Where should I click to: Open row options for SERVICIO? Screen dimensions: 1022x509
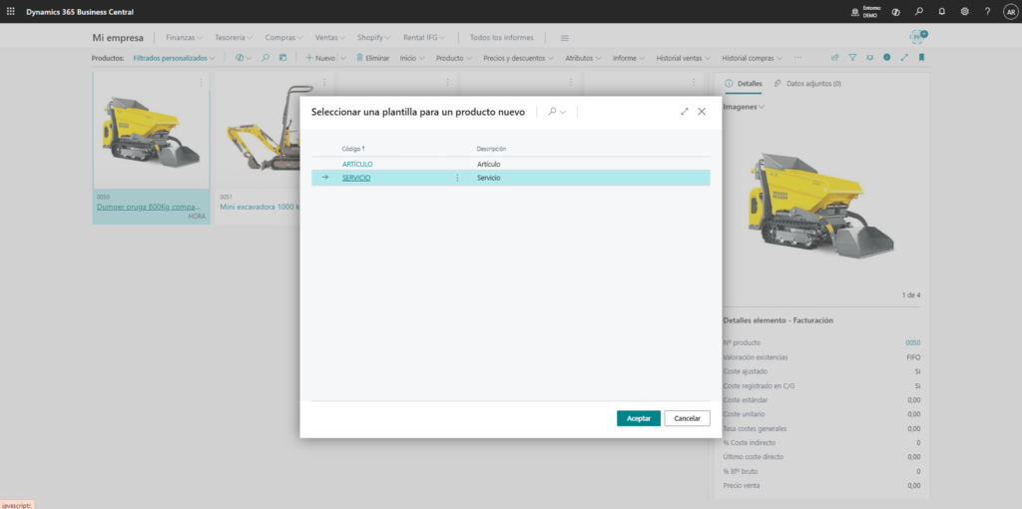tap(457, 178)
